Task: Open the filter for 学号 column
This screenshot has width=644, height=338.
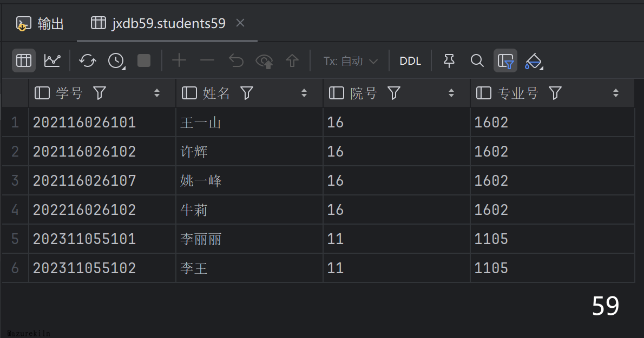Action: pos(100,93)
